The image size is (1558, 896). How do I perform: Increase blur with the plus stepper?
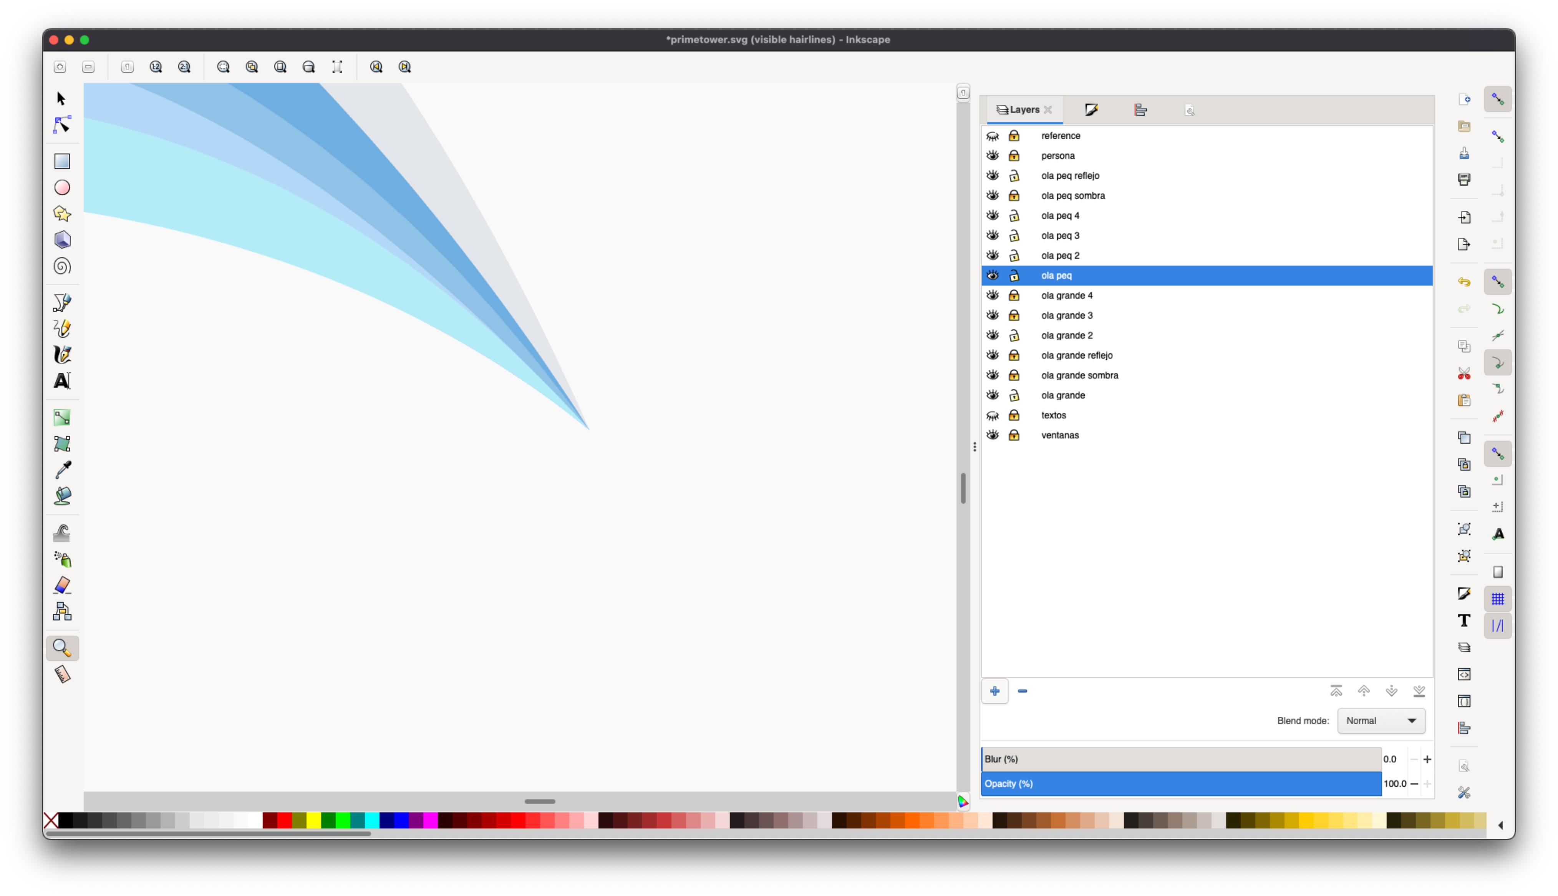point(1427,759)
